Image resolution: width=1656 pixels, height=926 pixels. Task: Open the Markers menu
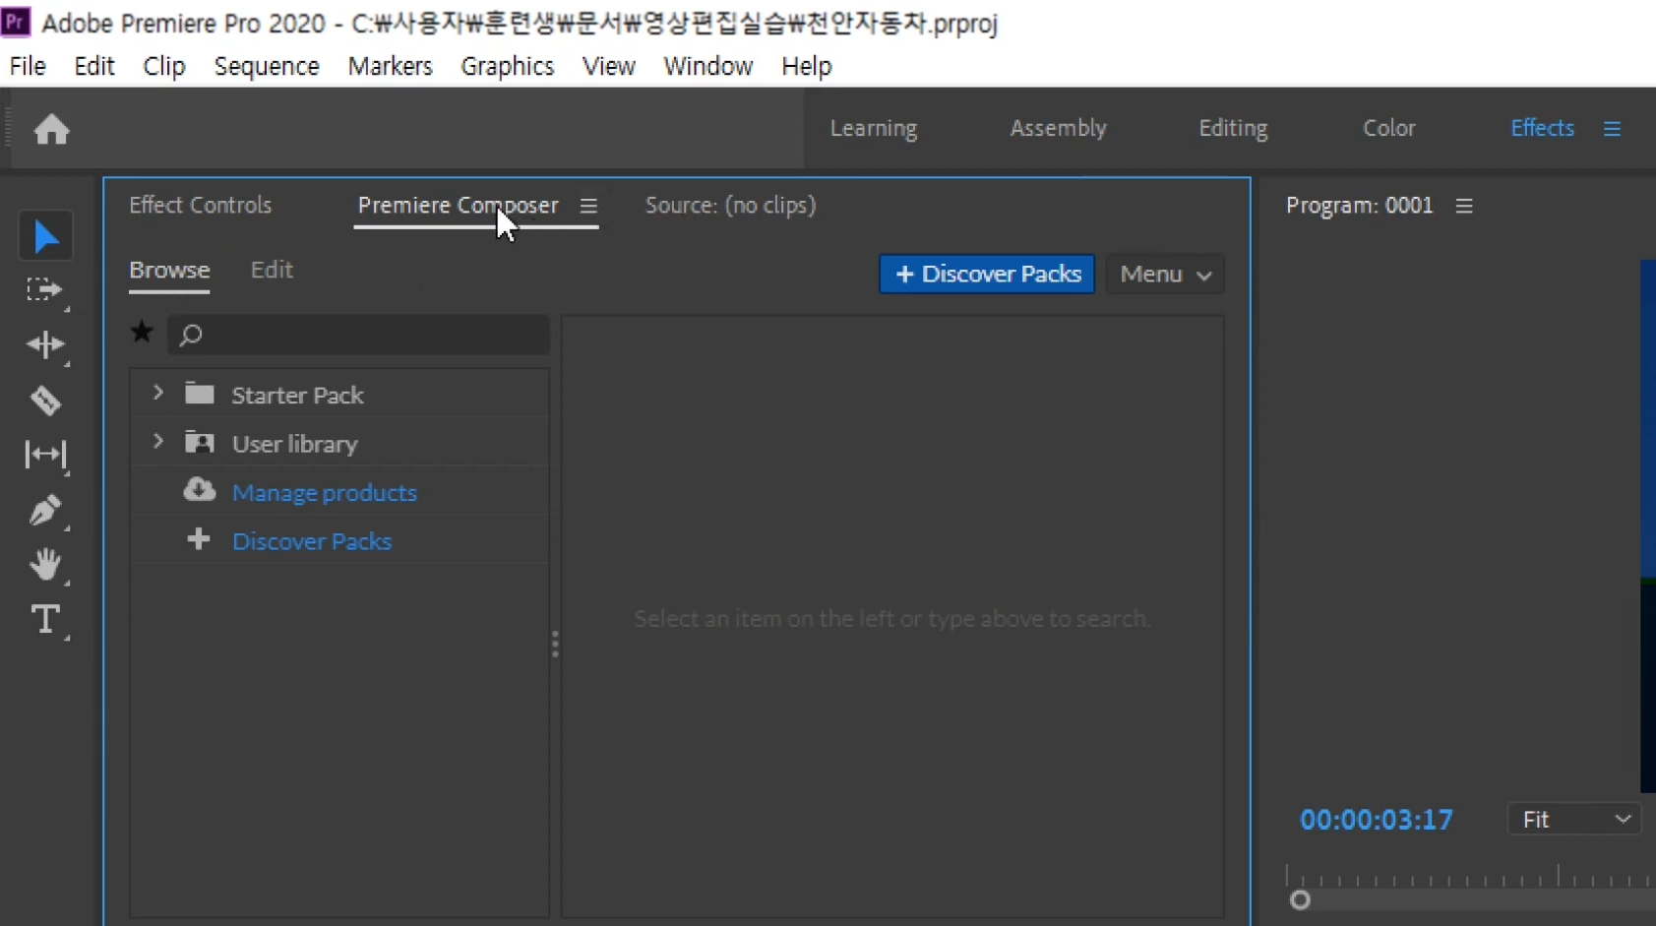coord(390,66)
